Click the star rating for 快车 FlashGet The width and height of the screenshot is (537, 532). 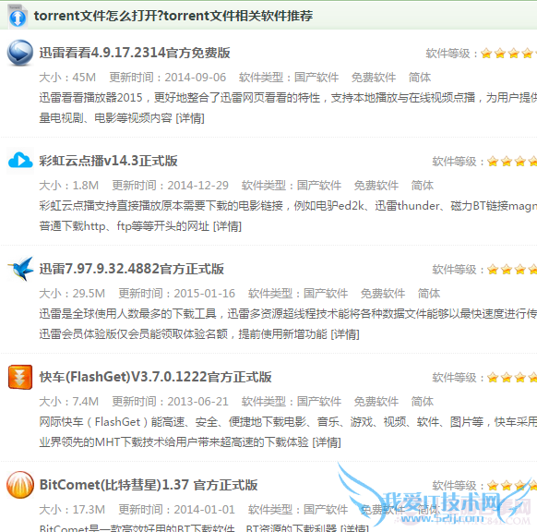[512, 378]
